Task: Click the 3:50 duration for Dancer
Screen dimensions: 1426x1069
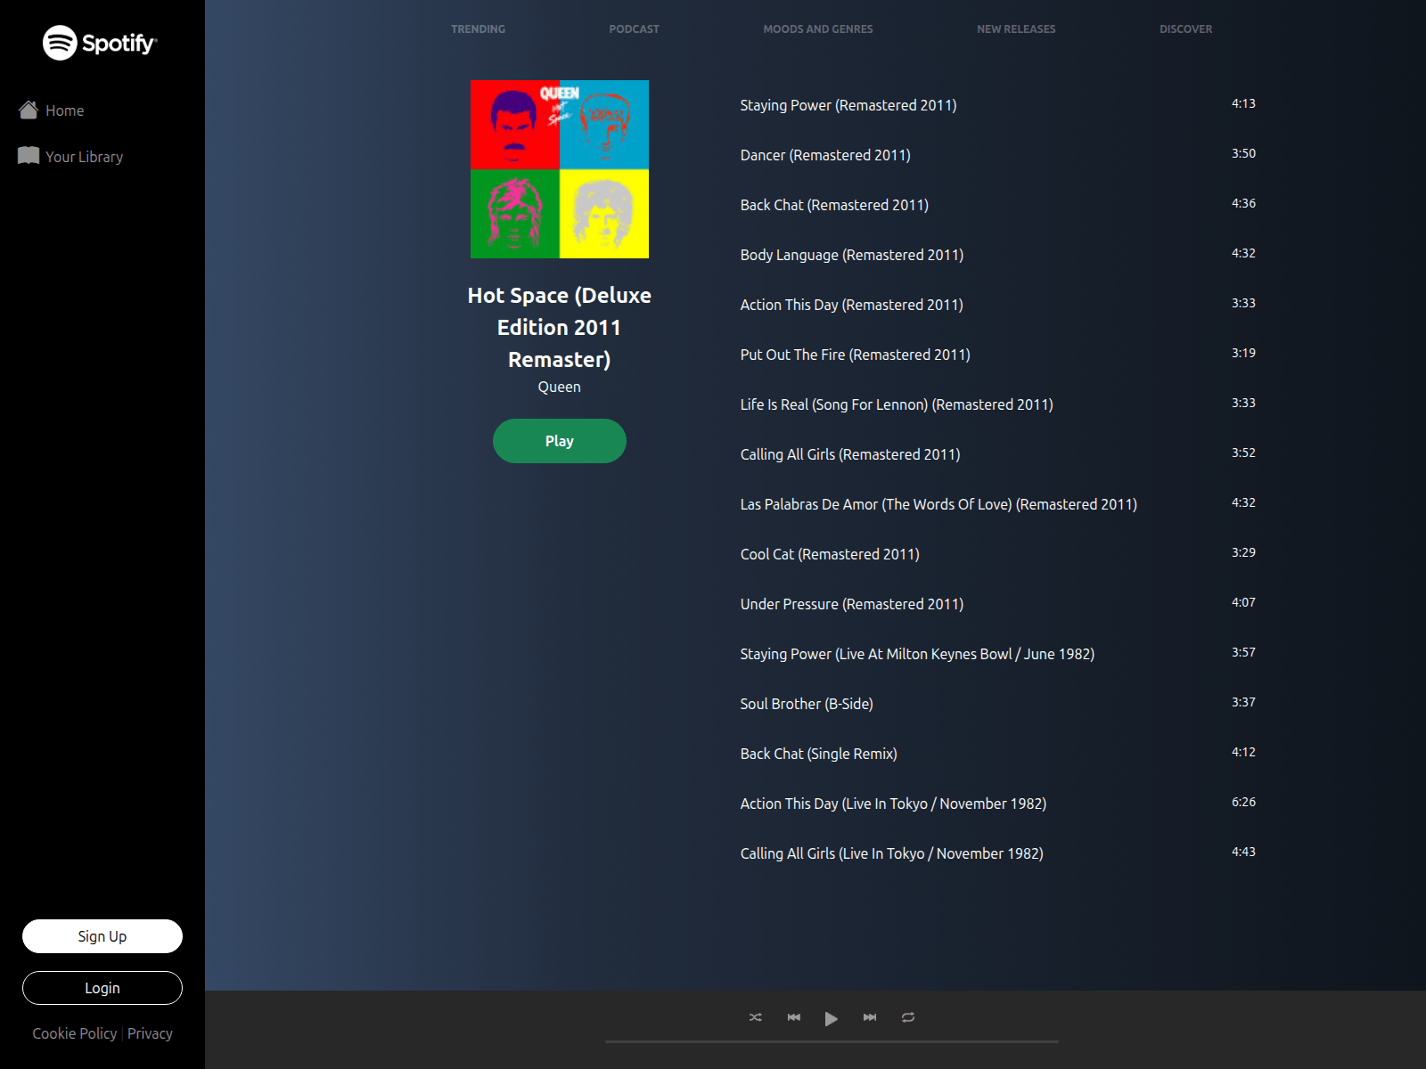Action: (1243, 153)
